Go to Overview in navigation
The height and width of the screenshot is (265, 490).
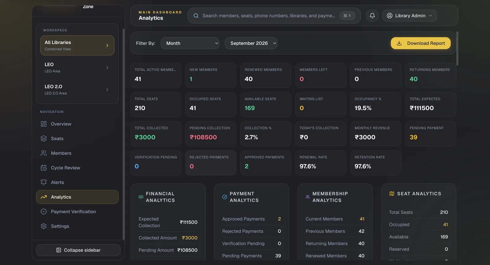[x=77, y=124]
